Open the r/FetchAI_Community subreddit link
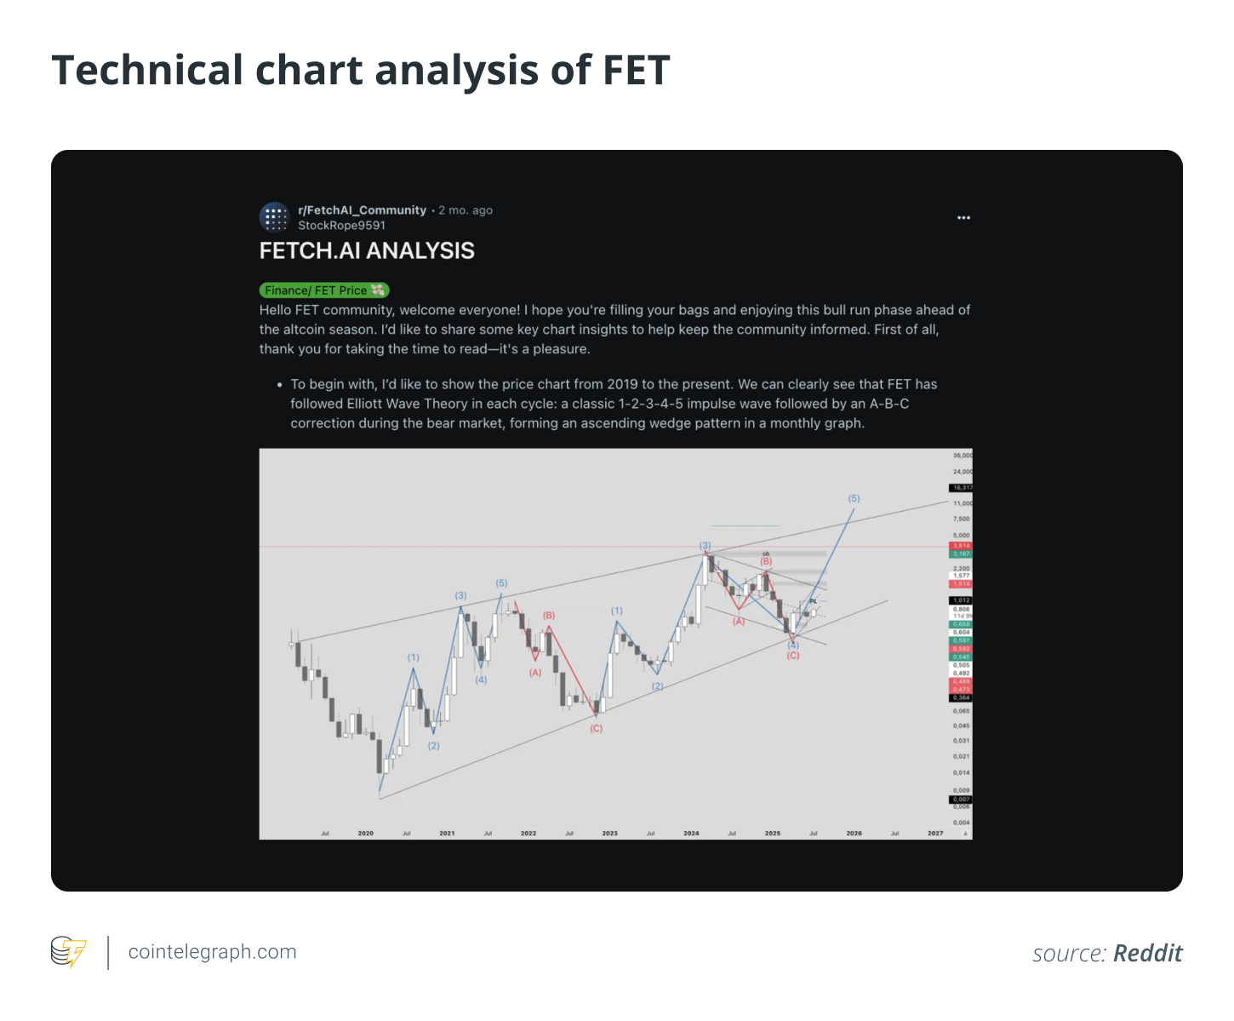 (362, 210)
